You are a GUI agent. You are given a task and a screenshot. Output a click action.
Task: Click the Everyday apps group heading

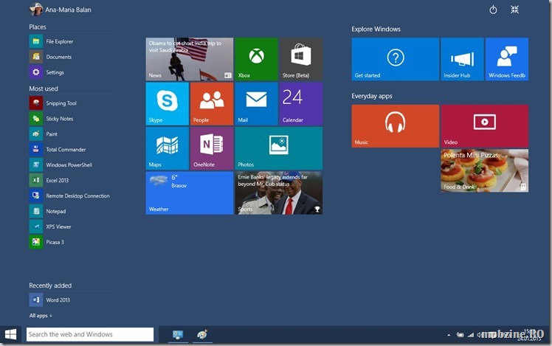click(372, 96)
